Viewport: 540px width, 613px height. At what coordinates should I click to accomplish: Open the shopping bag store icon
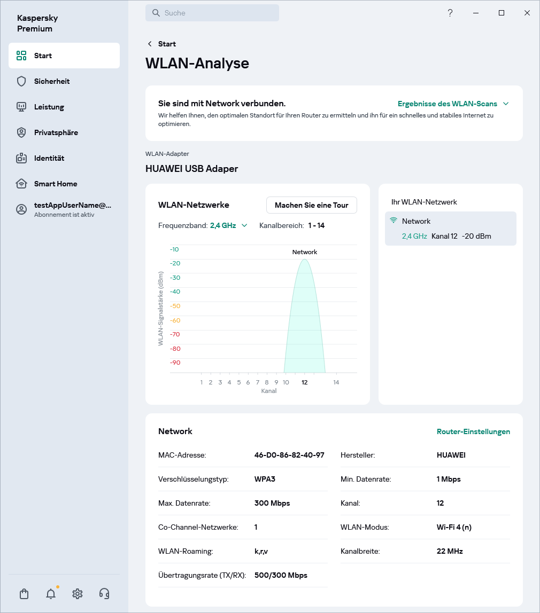(x=24, y=594)
